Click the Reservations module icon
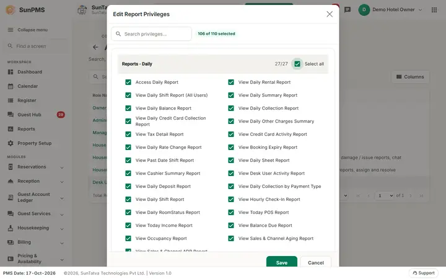 (11, 167)
